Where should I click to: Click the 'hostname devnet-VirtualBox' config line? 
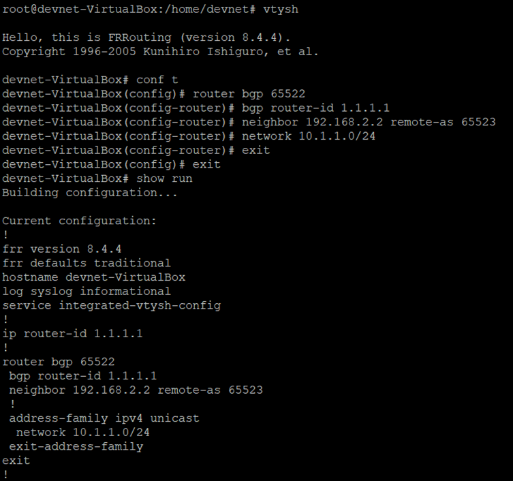[93, 277]
